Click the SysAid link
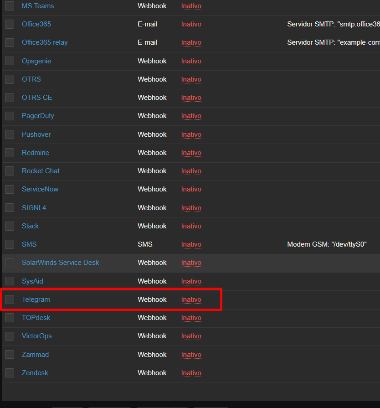The width and height of the screenshot is (380, 408). (32, 281)
